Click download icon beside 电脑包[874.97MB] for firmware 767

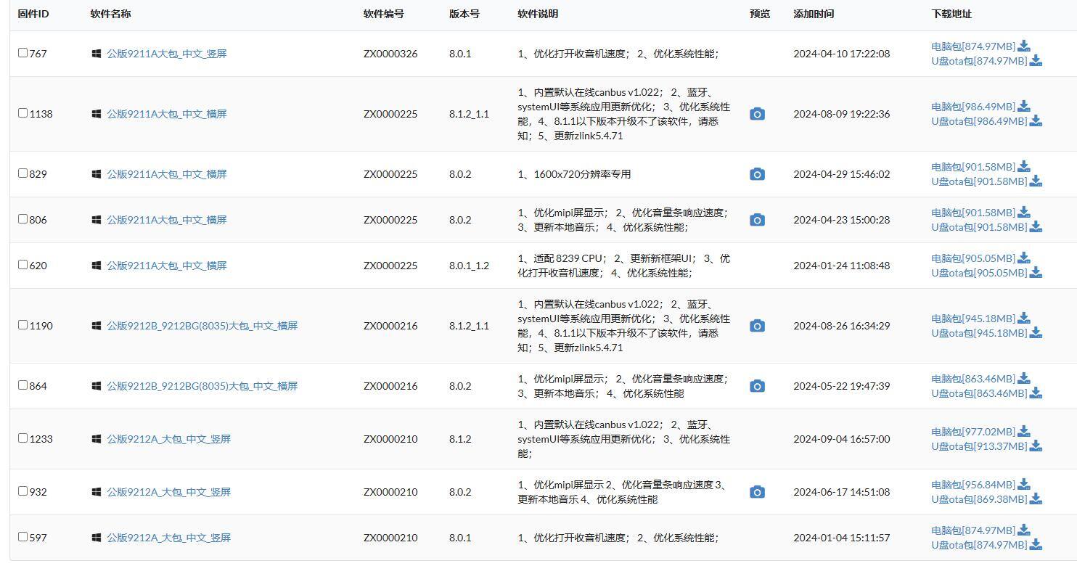pos(1023,45)
